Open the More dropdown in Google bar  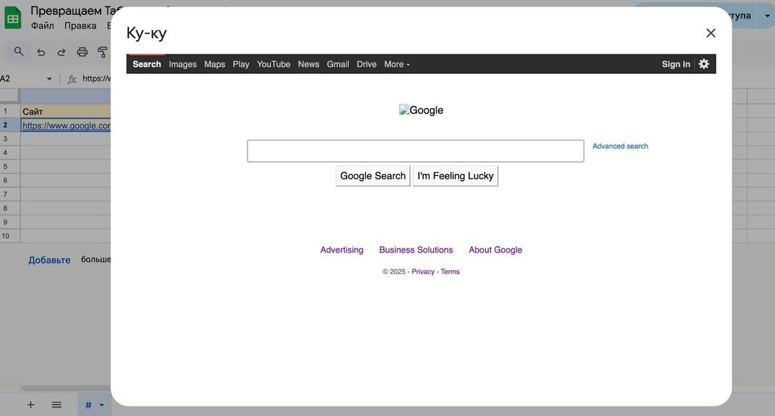coord(397,64)
